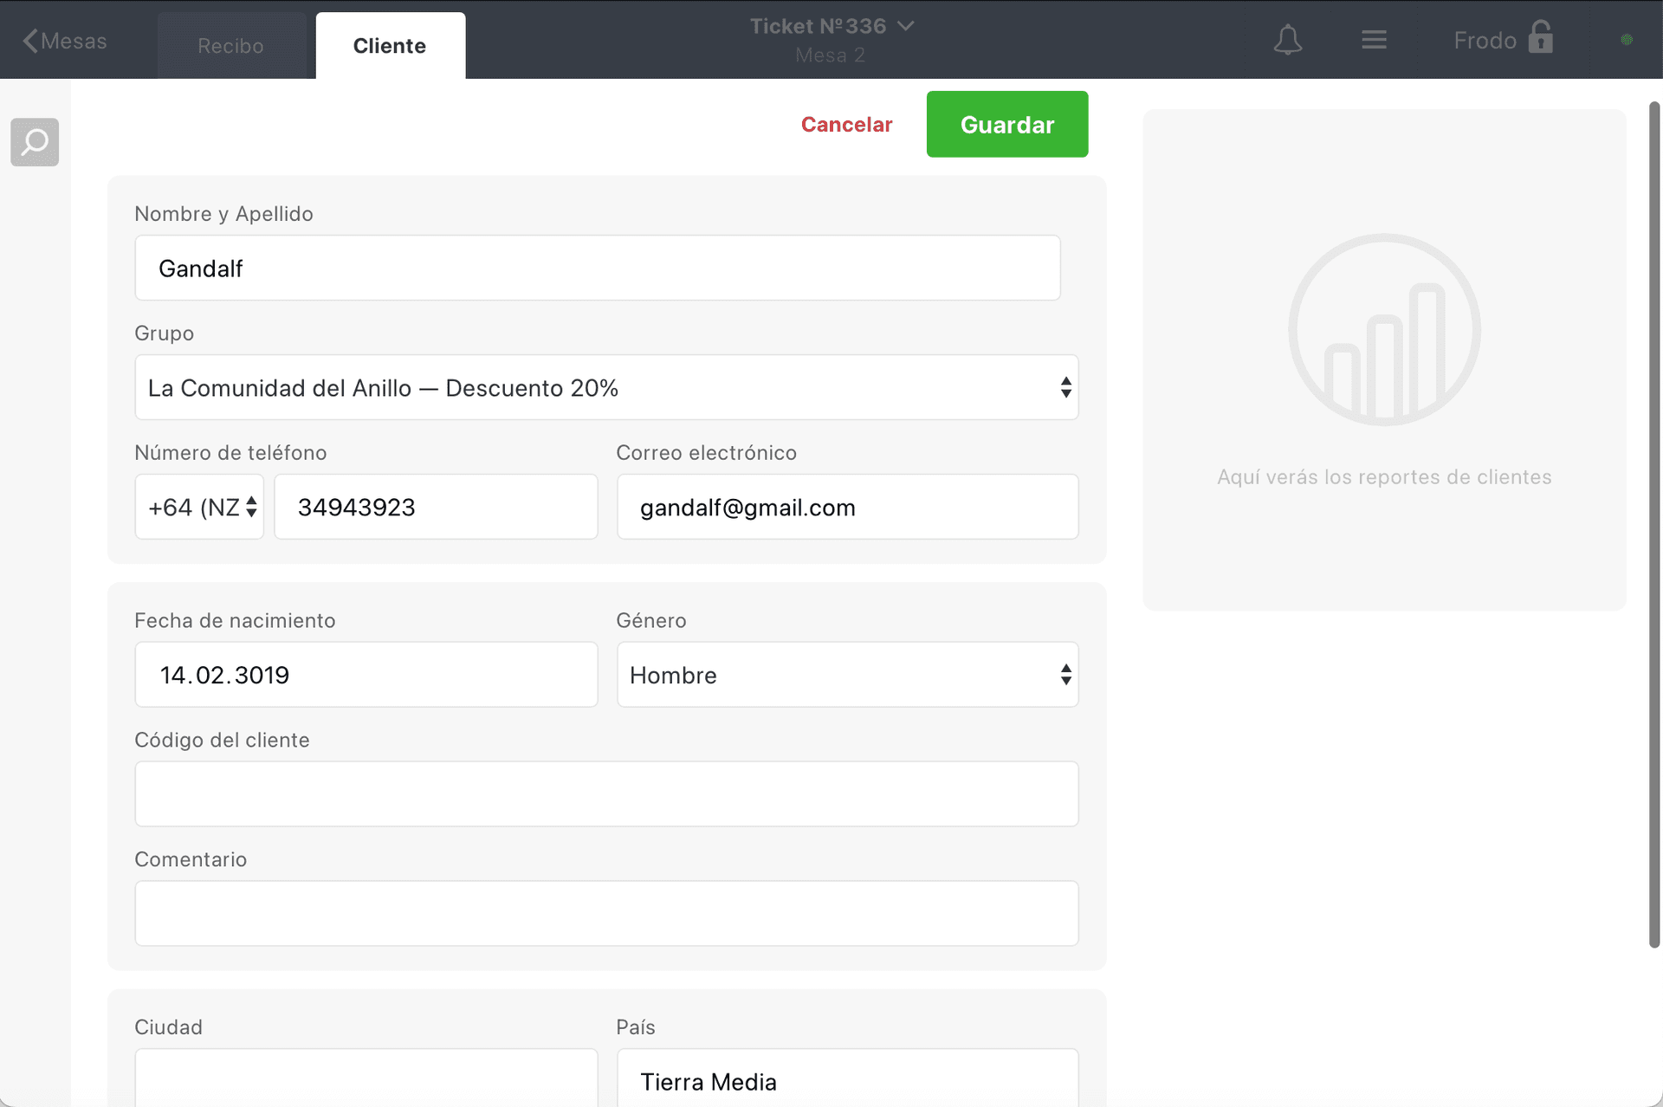The width and height of the screenshot is (1663, 1107).
Task: Click the Frodo user name
Action: 1485,41
